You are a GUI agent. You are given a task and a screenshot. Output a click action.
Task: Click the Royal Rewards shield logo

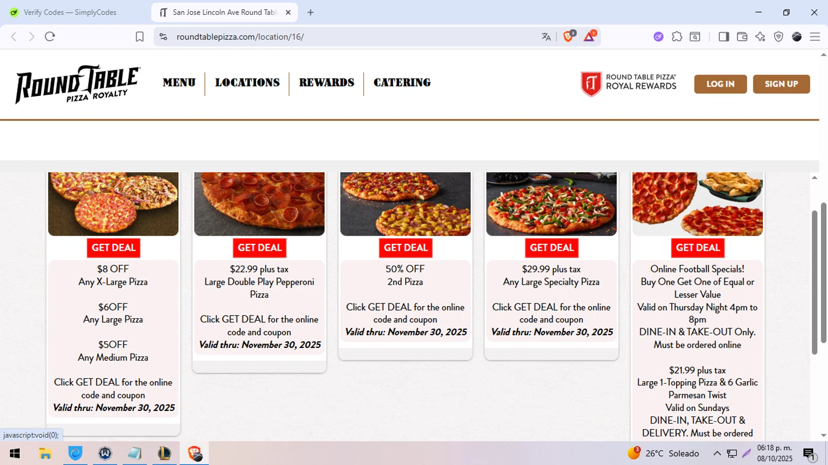pyautogui.click(x=591, y=84)
